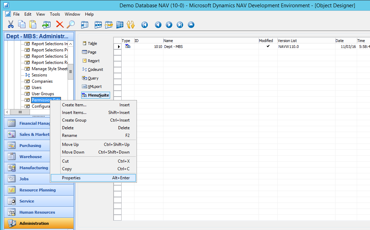Click the blue Last record arrow icon
The image size is (370, 230).
[180, 25]
